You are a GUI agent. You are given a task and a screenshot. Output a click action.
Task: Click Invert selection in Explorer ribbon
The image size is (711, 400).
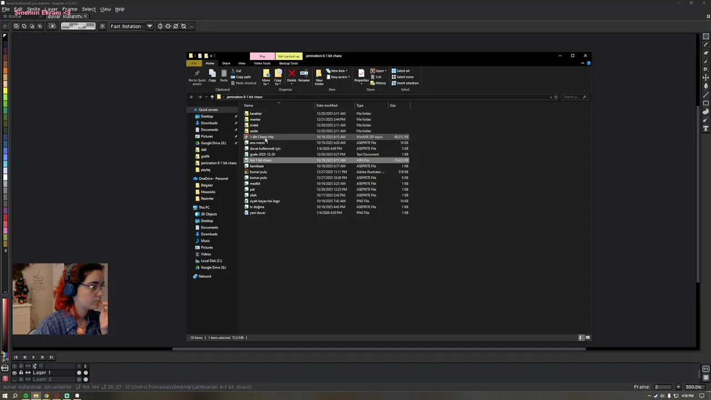[x=405, y=83]
